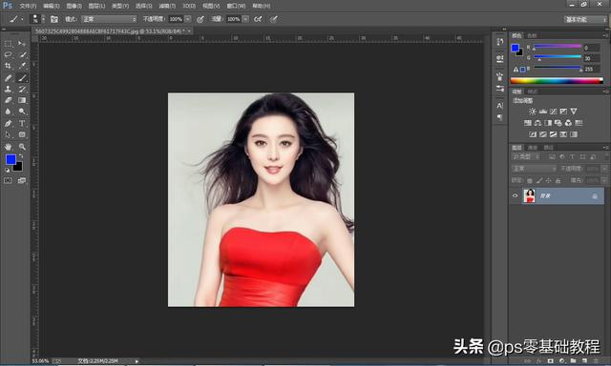The image size is (611, 366).
Task: Click the foreground color swatch in toolbox
Action: 11,159
